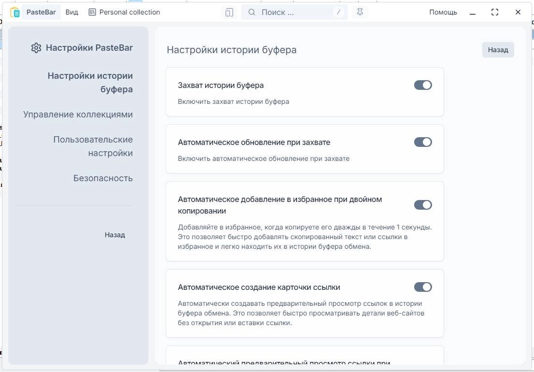Pin the window with the pin icon
This screenshot has width=534, height=372.
[x=360, y=12]
